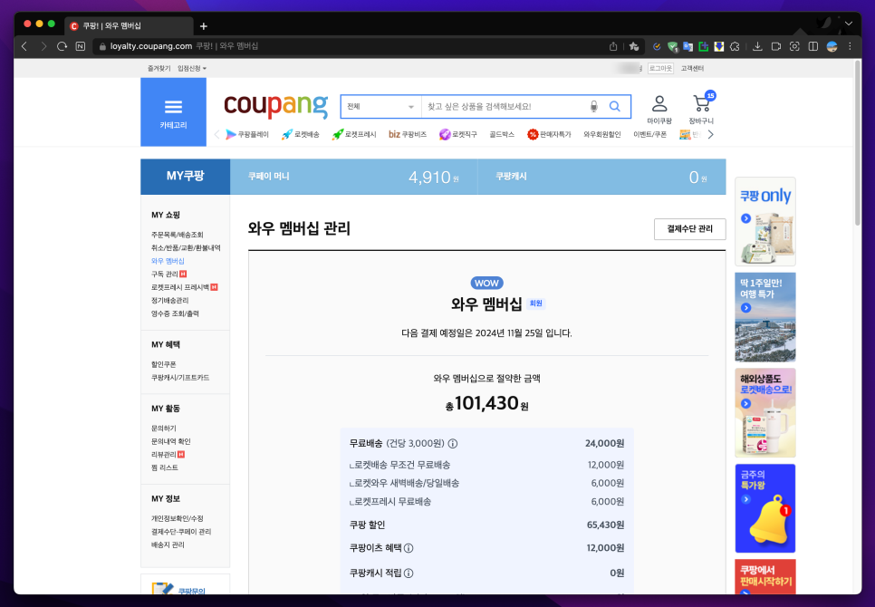
Task: Open 배송지 관리 link
Action: pos(168,544)
